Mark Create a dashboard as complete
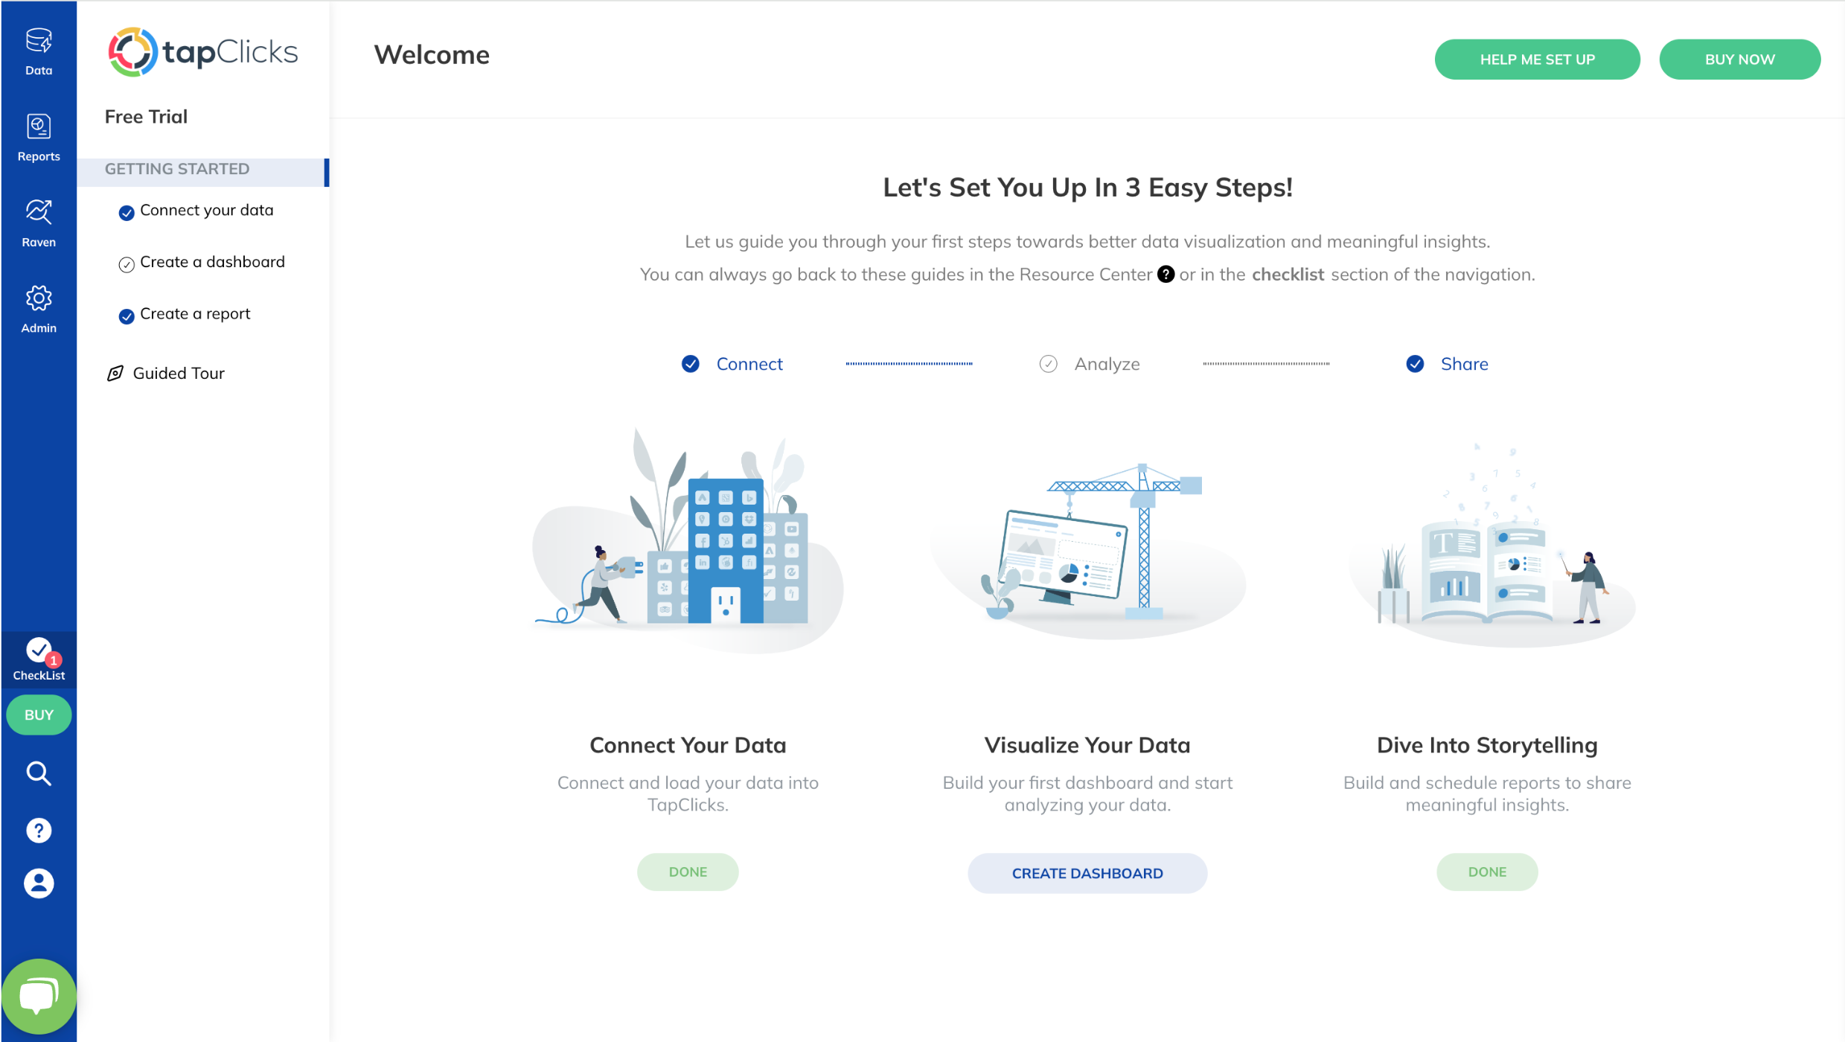 click(125, 264)
